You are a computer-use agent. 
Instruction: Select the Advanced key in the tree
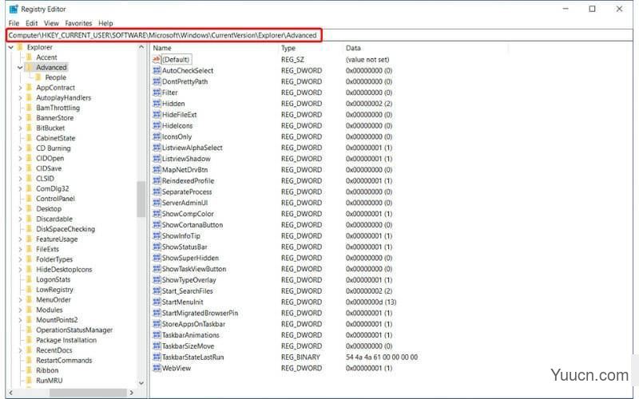click(x=51, y=68)
